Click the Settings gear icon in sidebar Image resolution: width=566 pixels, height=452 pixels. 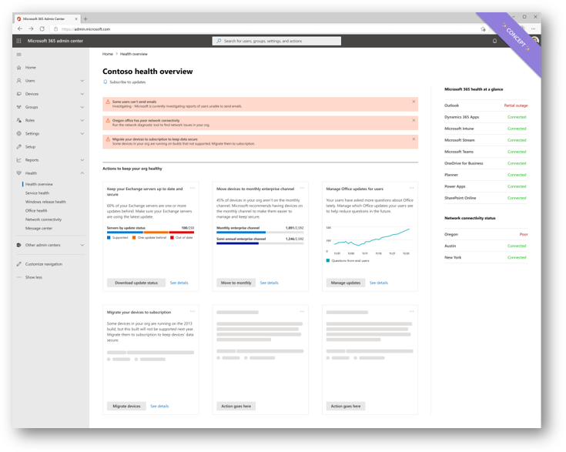point(18,133)
